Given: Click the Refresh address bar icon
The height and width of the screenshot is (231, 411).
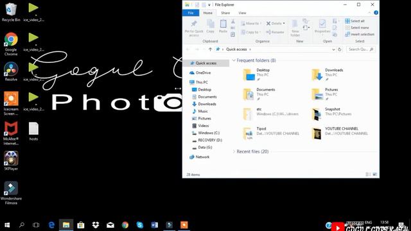Looking at the screenshot, I should tap(340, 49).
